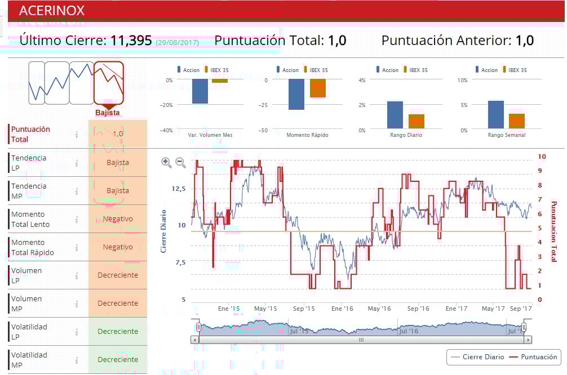
Task: Click Volumen MP Decreciente value
Action: 118,303
